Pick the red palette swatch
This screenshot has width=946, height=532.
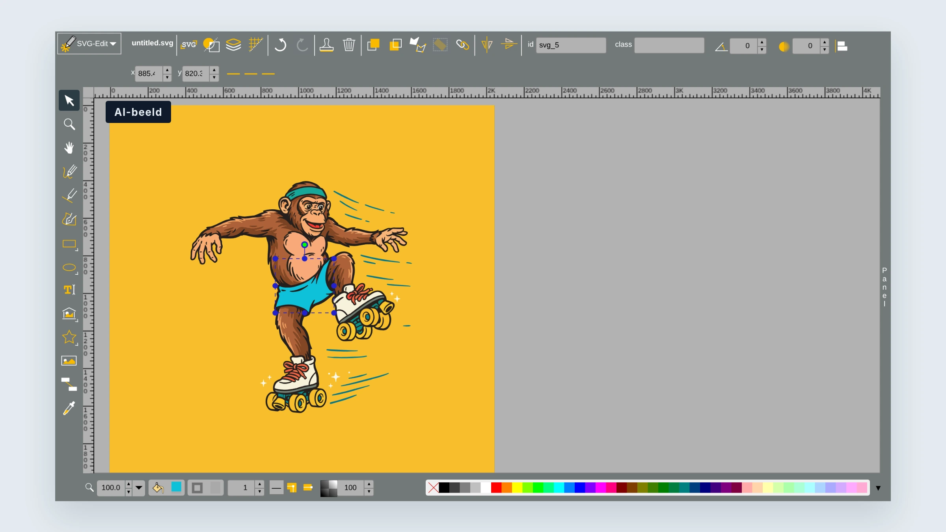(496, 488)
